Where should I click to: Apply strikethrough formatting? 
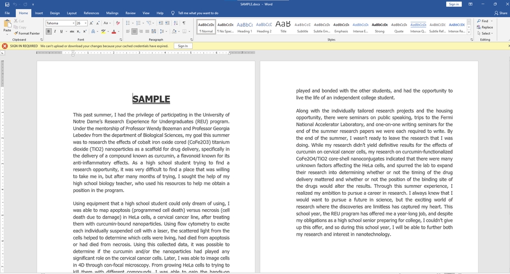point(72,31)
